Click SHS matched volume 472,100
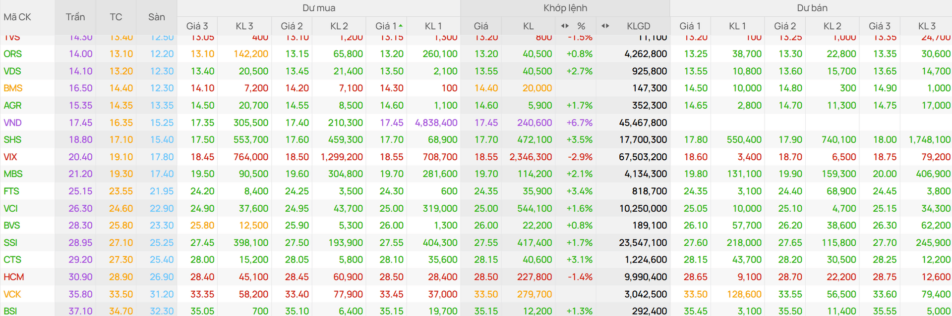This screenshot has height=316, width=952. pos(535,140)
